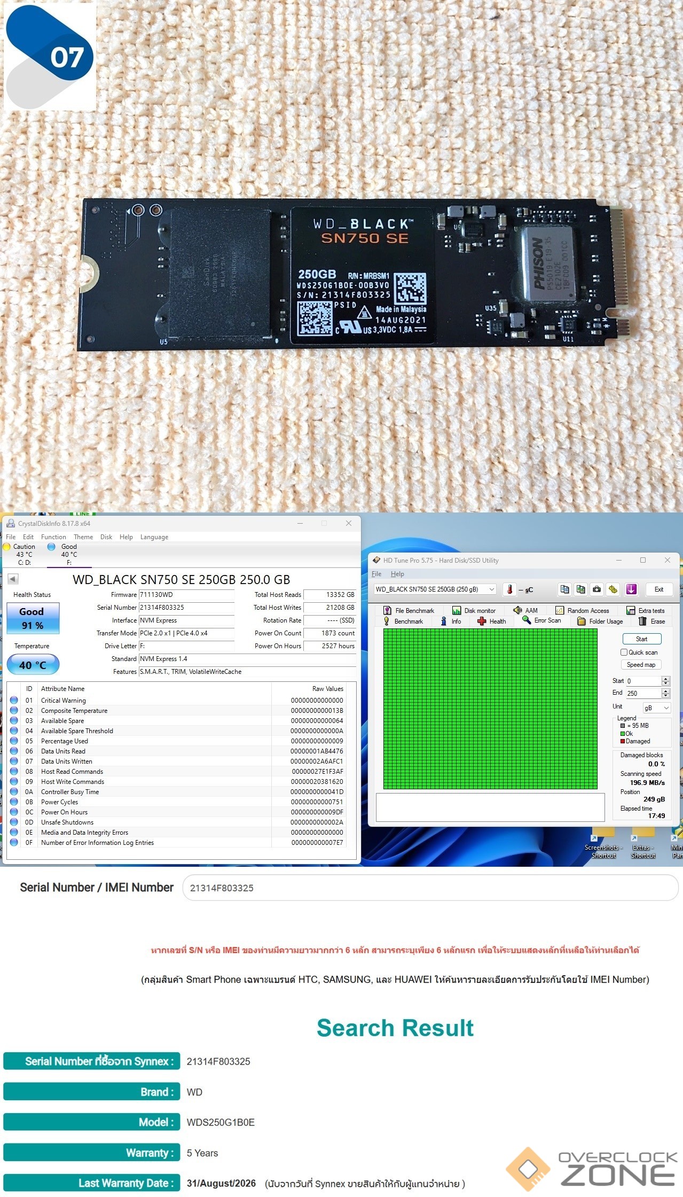The image size is (683, 1197).
Task: Click the Start value field showing 0
Action: (x=643, y=681)
